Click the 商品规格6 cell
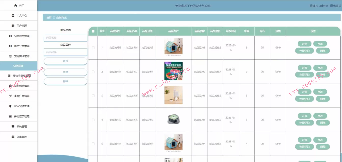This screenshot has height=162, width=342. (x=215, y=96)
